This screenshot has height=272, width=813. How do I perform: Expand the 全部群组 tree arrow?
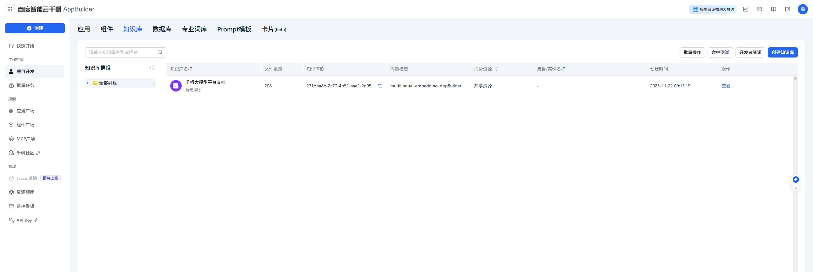88,83
